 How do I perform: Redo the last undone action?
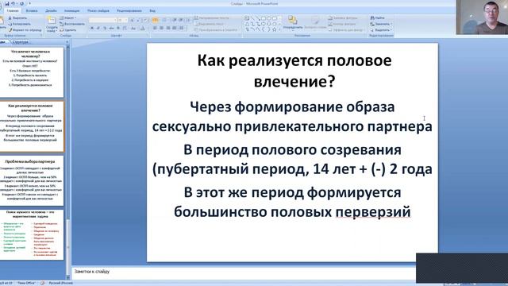21,3
